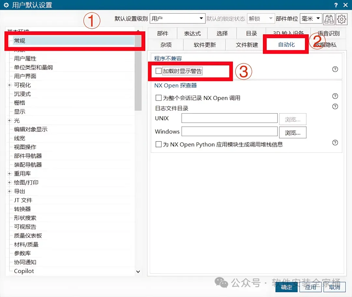This screenshot has width=352, height=297.
Task: Click the Windows log directory input field
Action: pyautogui.click(x=229, y=131)
